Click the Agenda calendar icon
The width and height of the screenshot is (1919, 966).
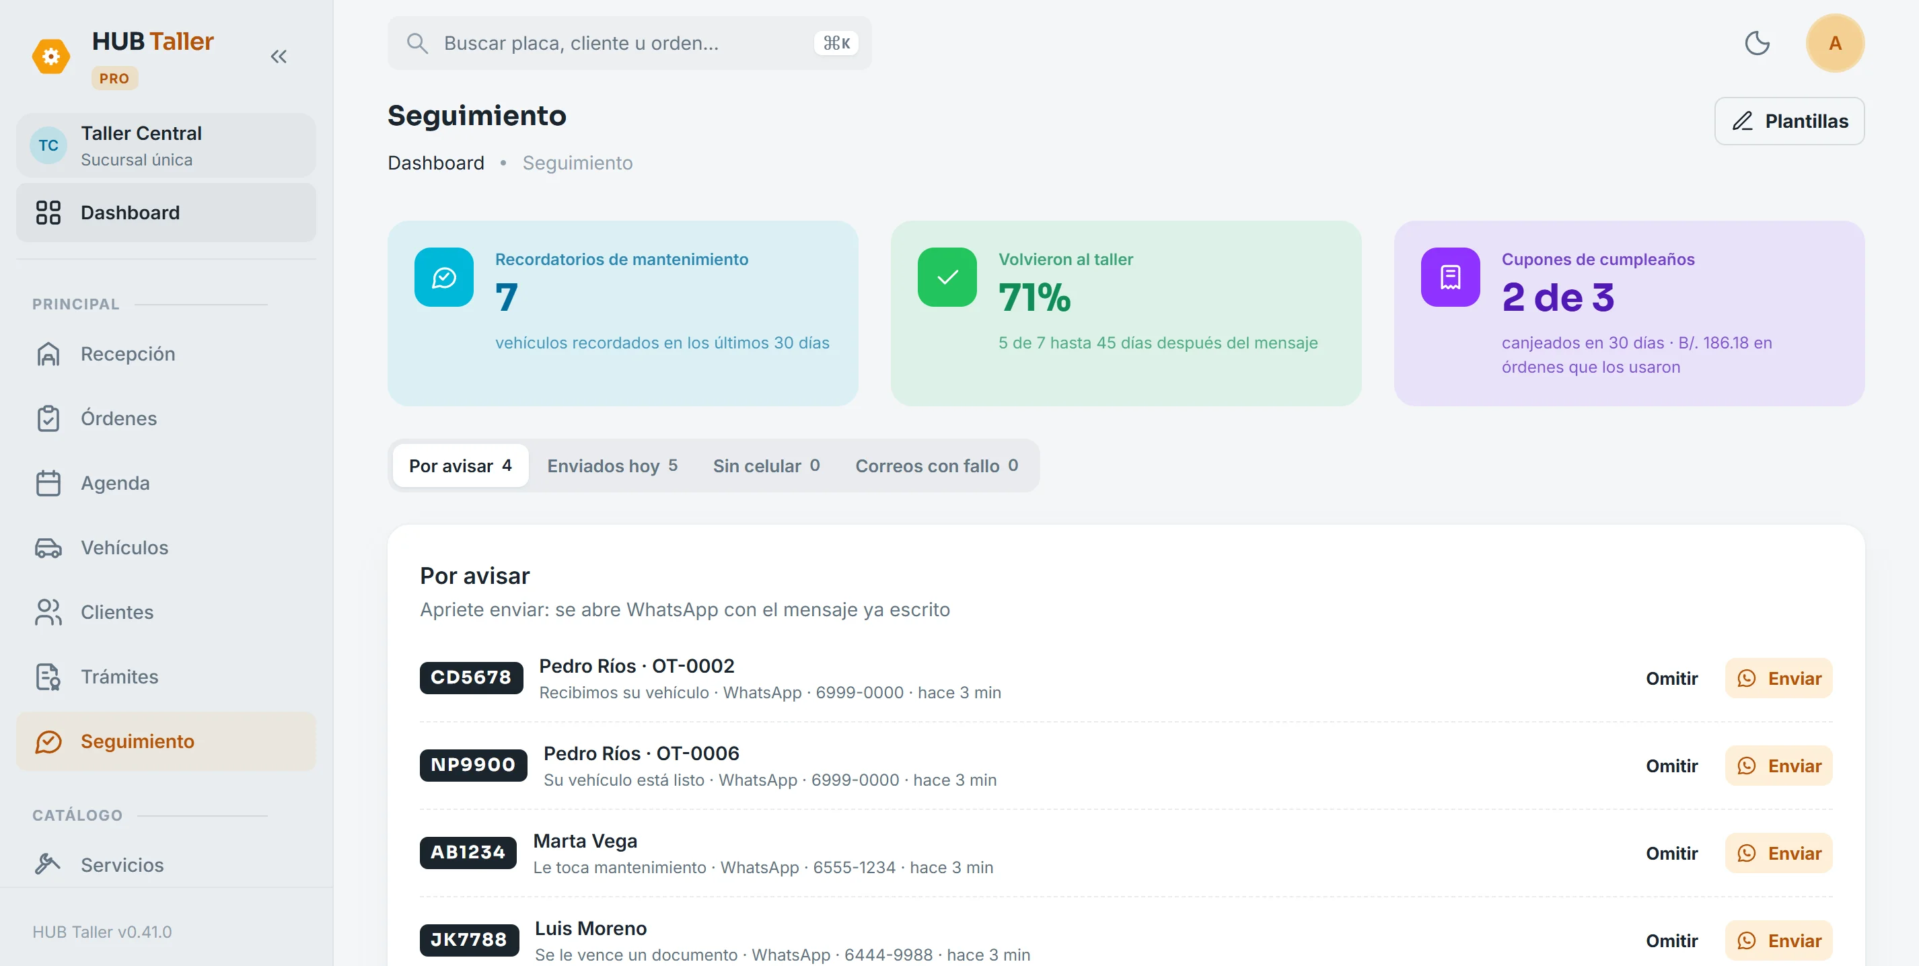[48, 482]
